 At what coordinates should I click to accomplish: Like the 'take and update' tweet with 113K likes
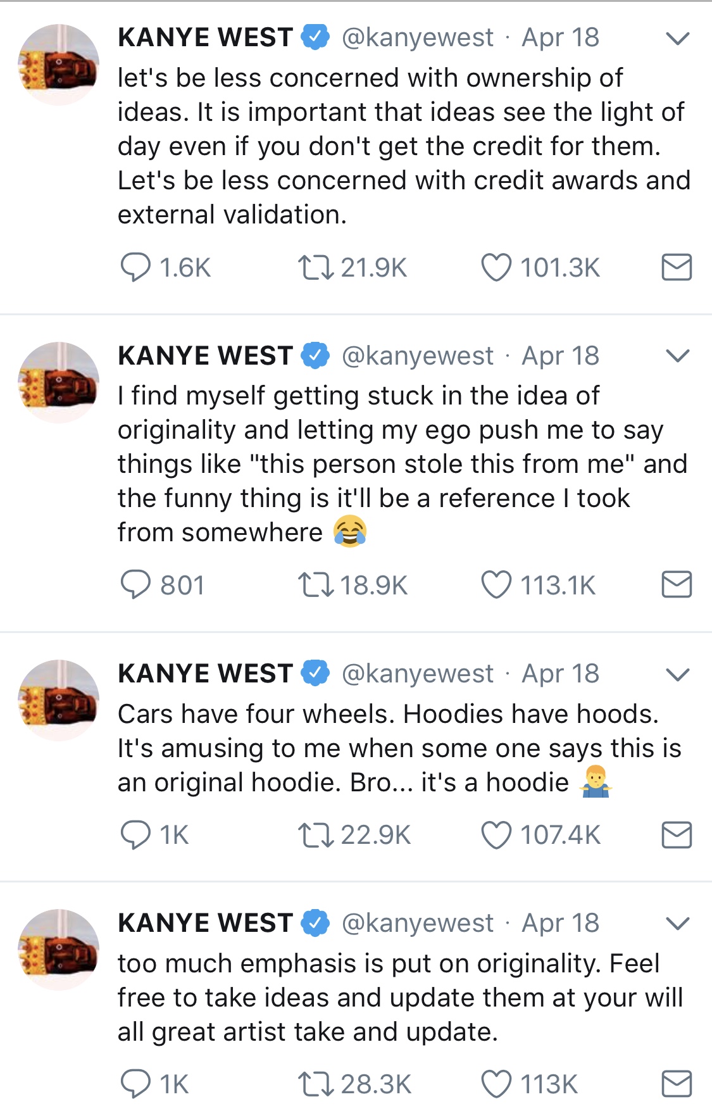coord(496,1084)
